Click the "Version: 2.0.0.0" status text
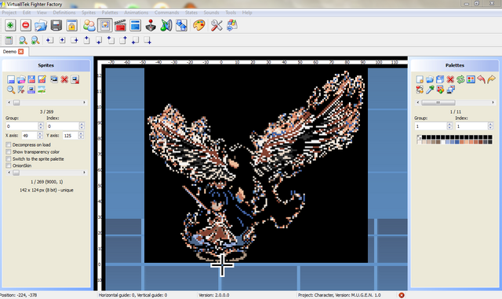Viewport: 502px width, 299px height. (x=214, y=295)
